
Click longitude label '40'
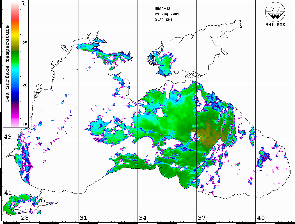point(261,218)
